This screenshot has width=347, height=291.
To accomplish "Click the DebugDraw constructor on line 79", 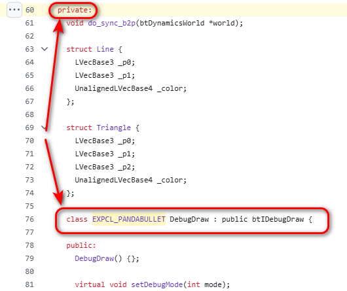I will coord(94,258).
